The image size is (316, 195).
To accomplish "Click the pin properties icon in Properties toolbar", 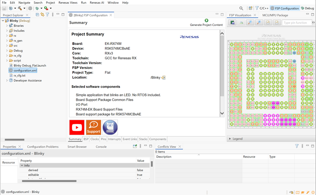I will 135,146.
